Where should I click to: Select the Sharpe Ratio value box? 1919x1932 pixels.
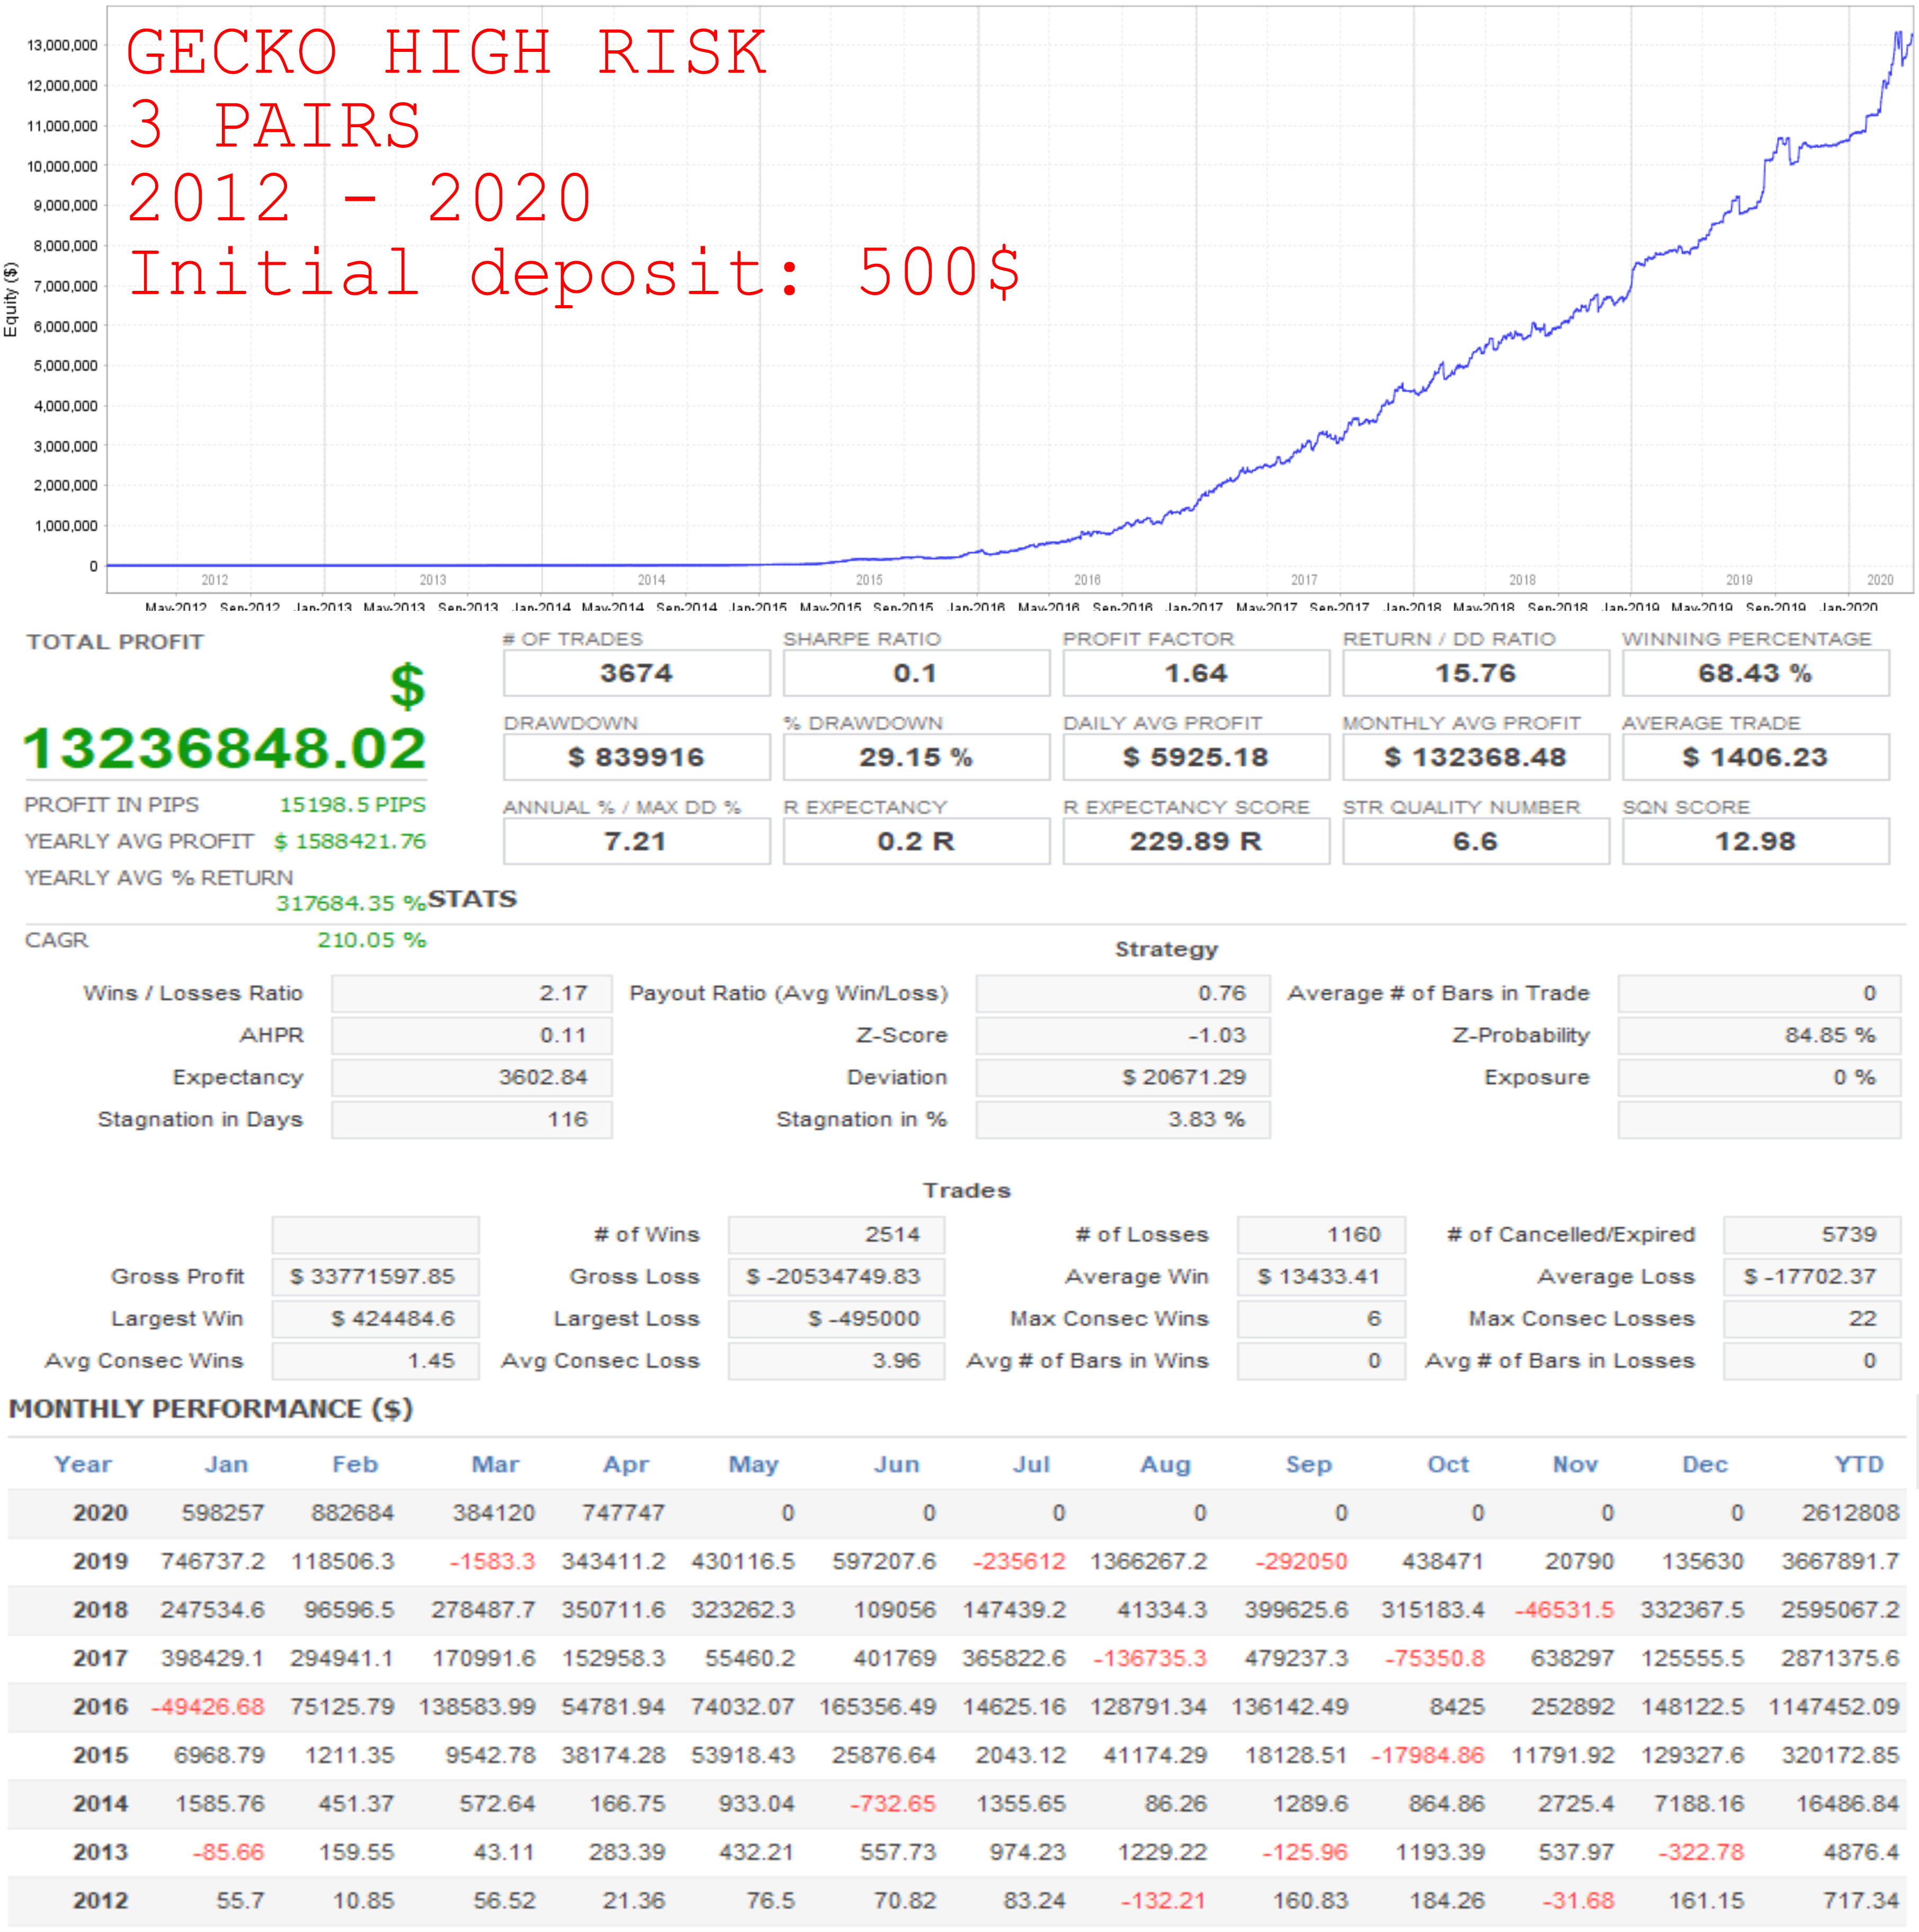click(x=916, y=673)
